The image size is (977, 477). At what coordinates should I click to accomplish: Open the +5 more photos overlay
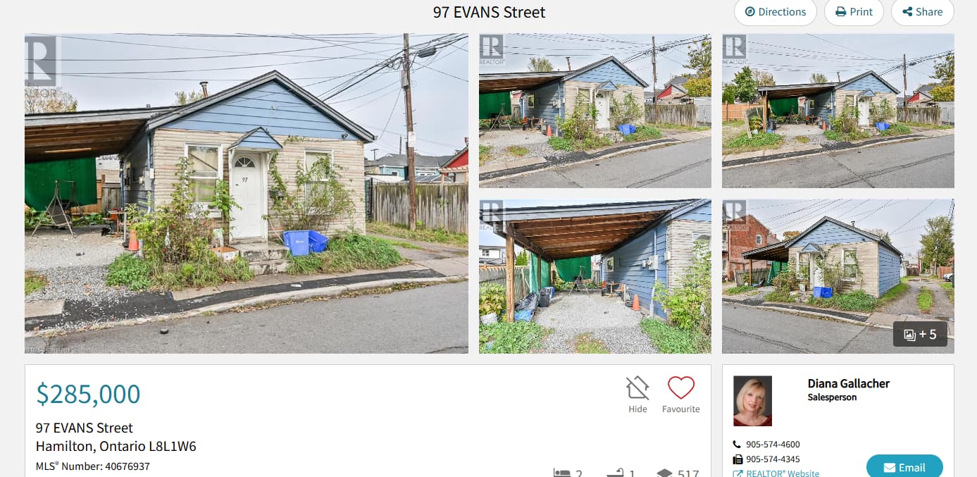(x=920, y=334)
